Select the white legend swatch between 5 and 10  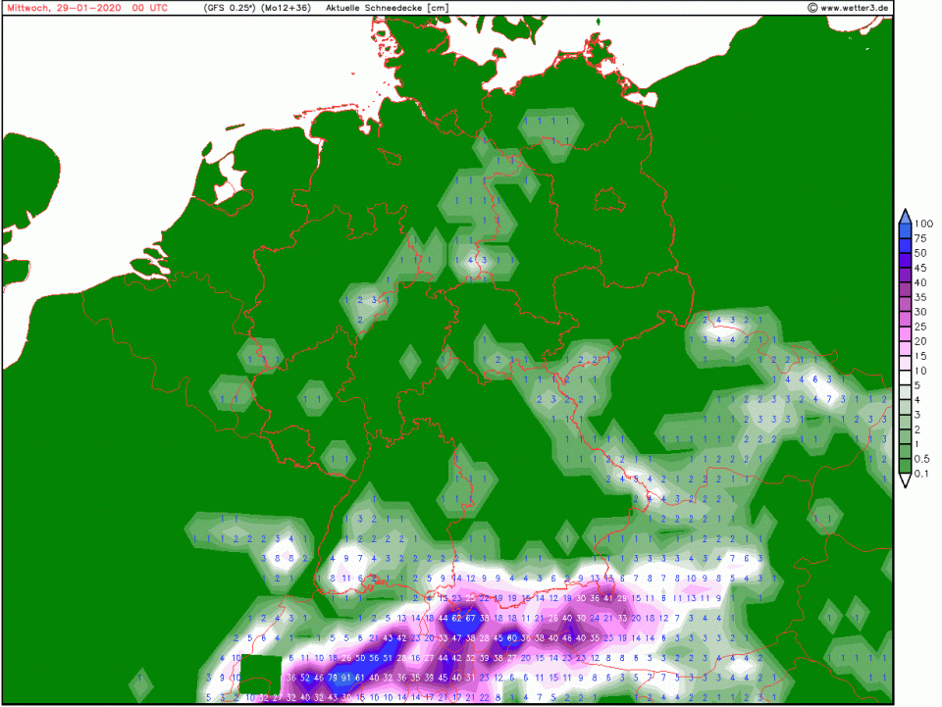tap(905, 378)
